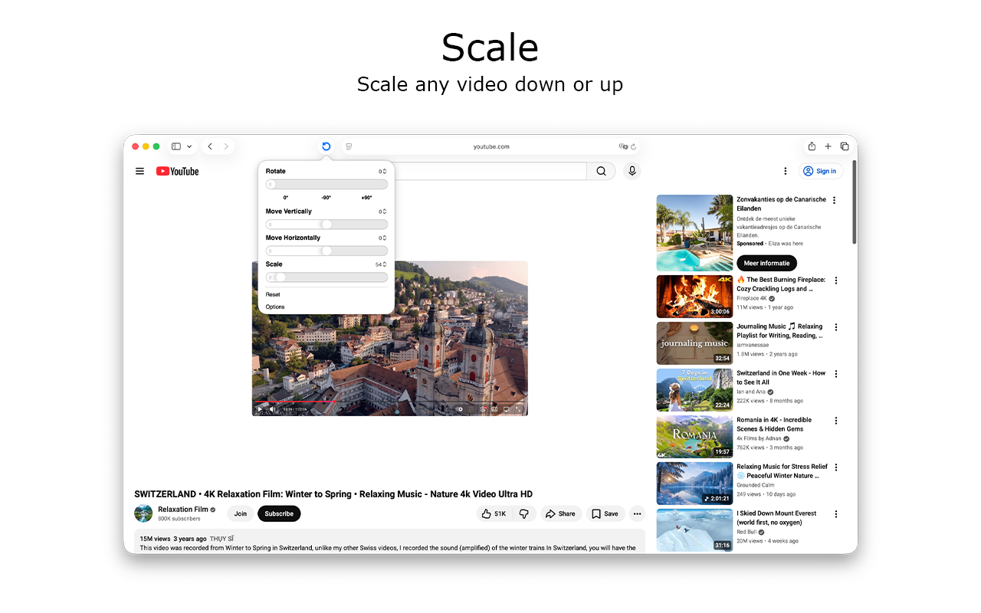Viewport: 981px width, 613px height.
Task: Adjust the Move Vertically slider
Action: point(326,225)
